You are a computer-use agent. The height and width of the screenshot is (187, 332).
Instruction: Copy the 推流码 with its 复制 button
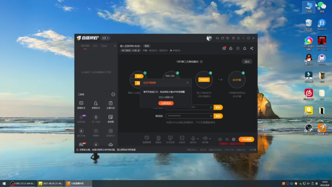pos(218,116)
